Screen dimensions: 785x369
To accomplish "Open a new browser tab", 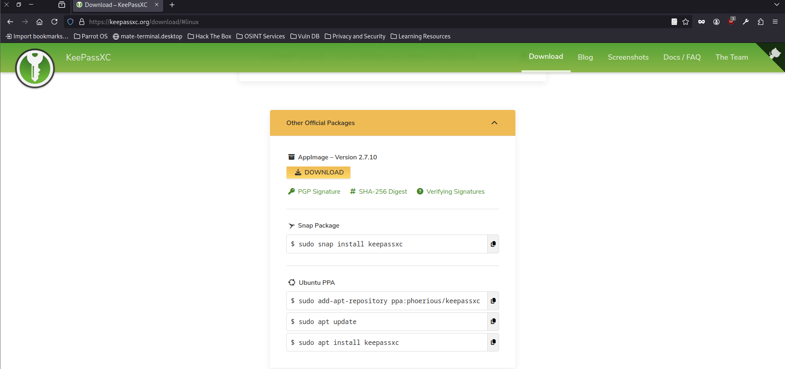I will [x=172, y=5].
